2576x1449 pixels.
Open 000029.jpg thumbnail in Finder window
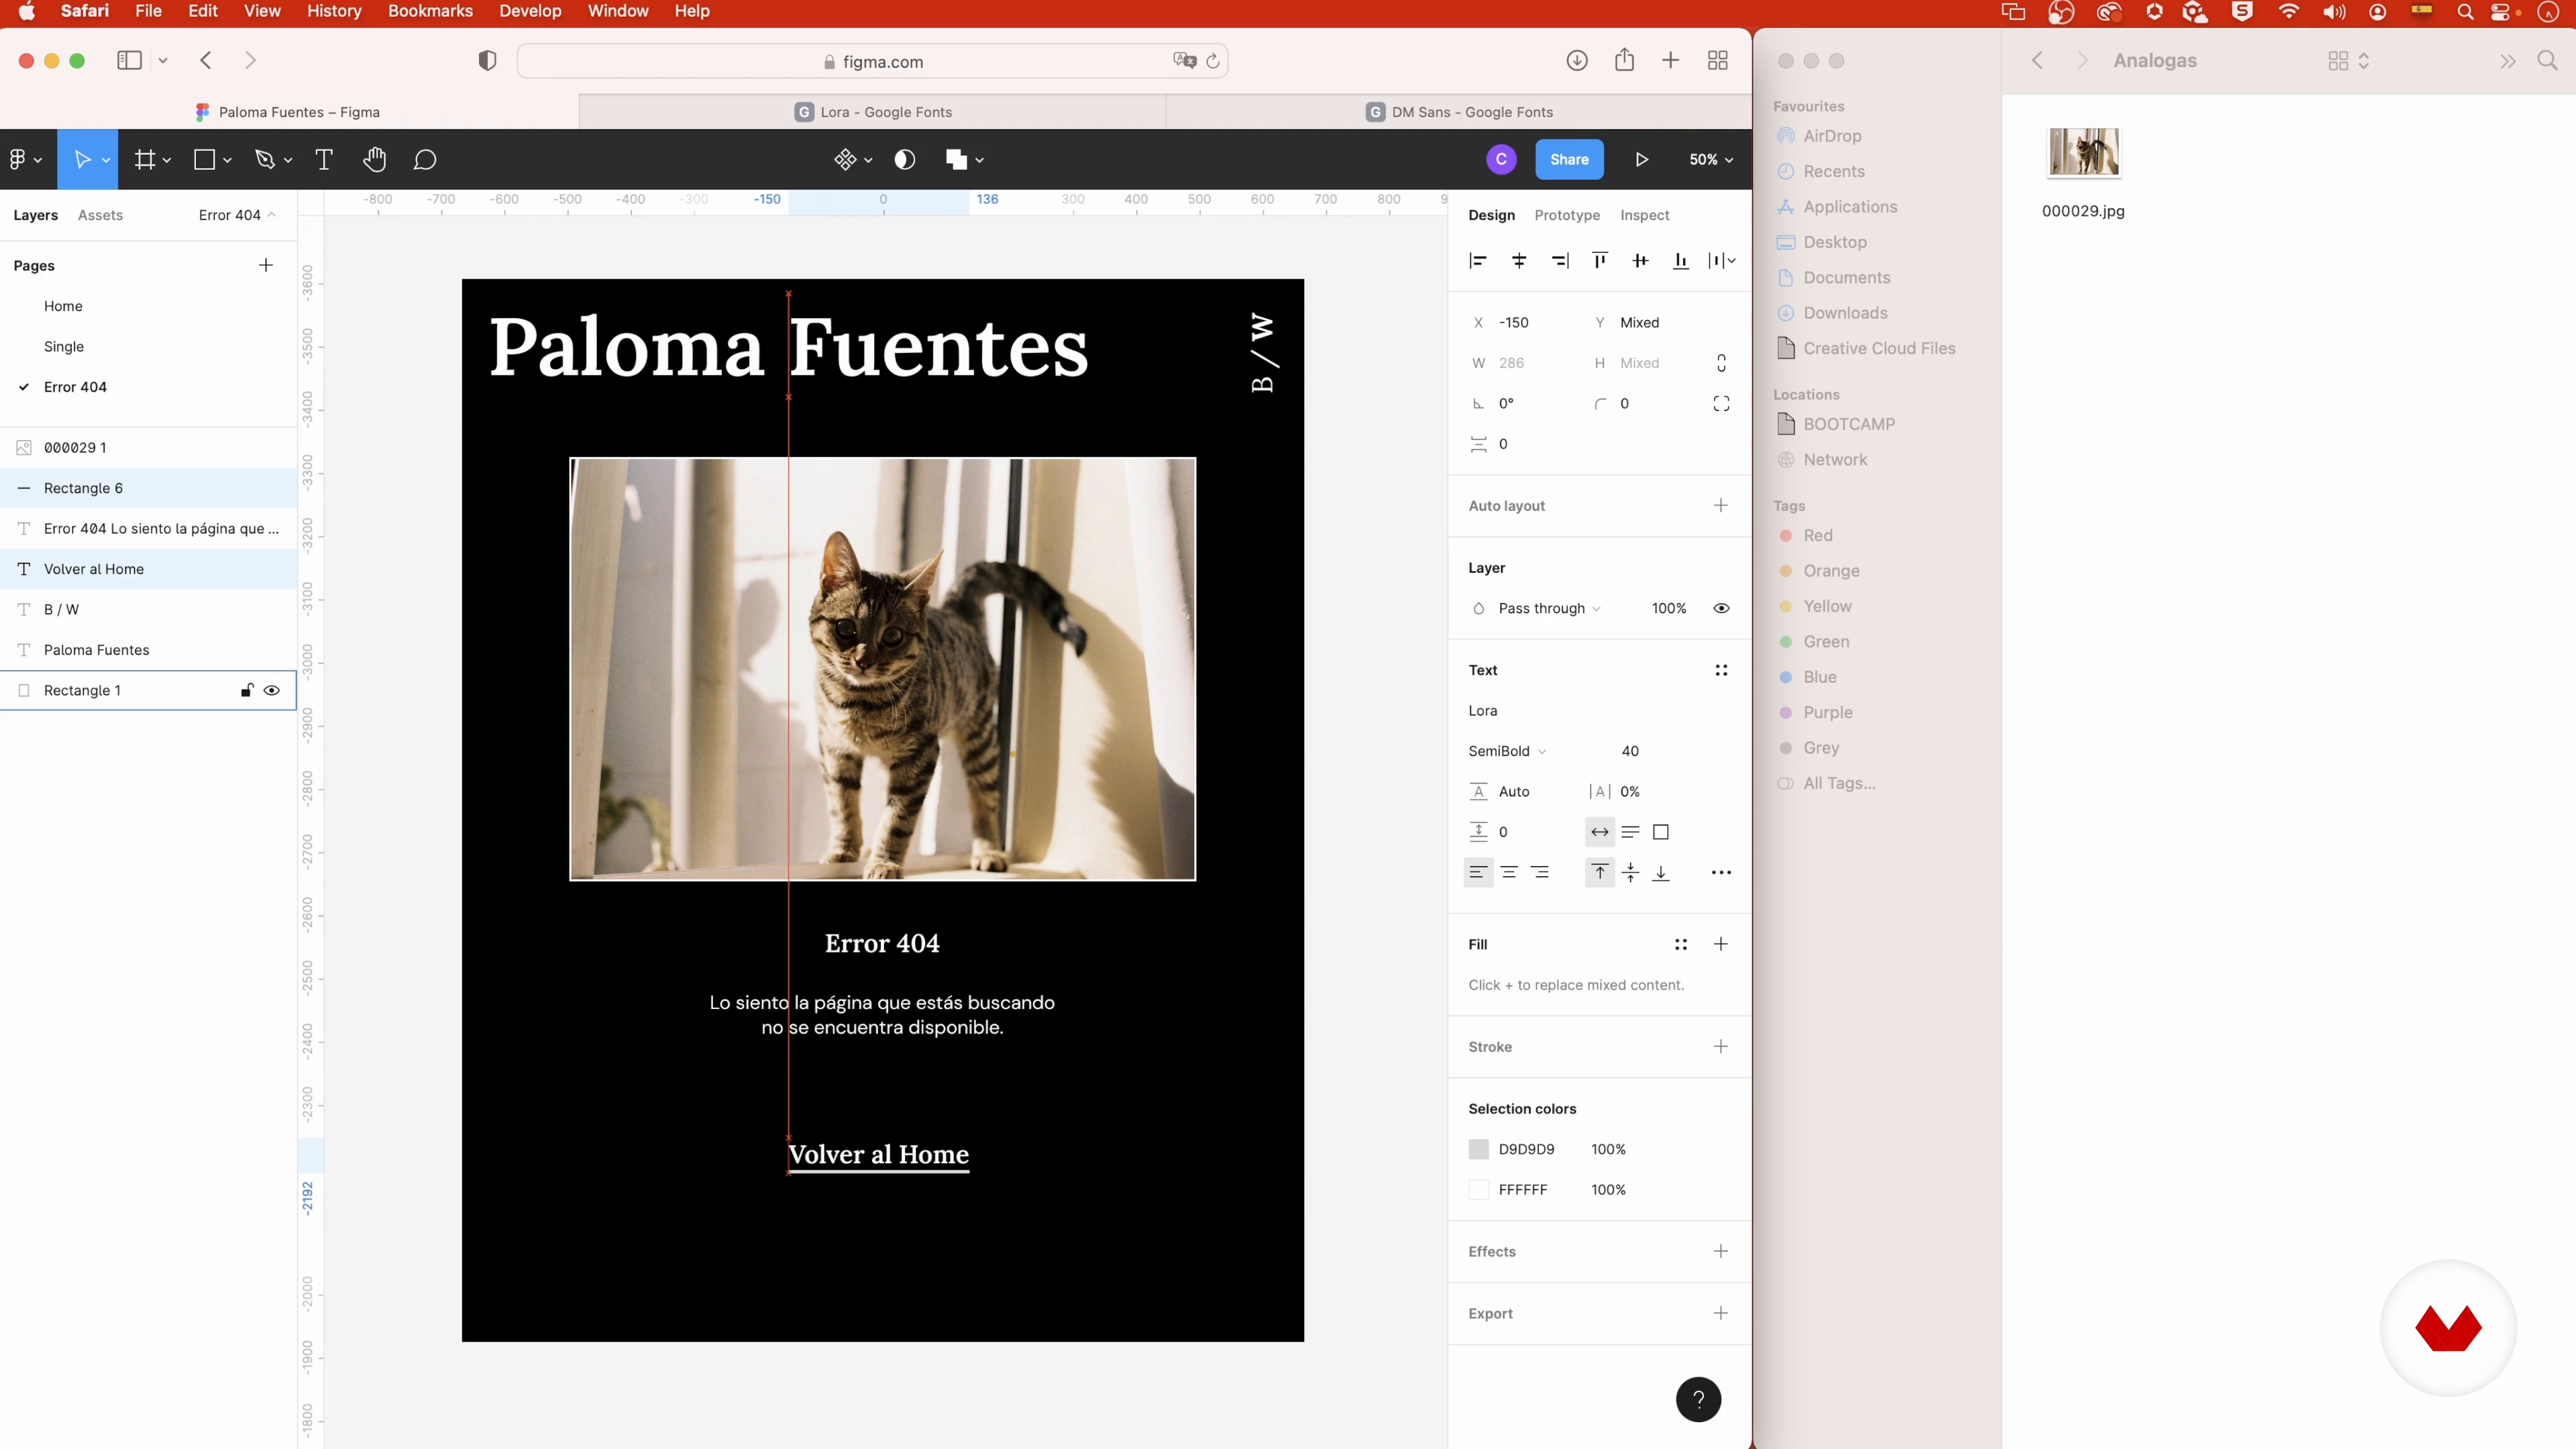[2083, 152]
